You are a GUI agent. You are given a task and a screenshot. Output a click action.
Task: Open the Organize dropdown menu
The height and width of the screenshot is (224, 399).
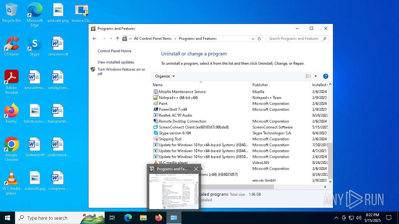165,76
